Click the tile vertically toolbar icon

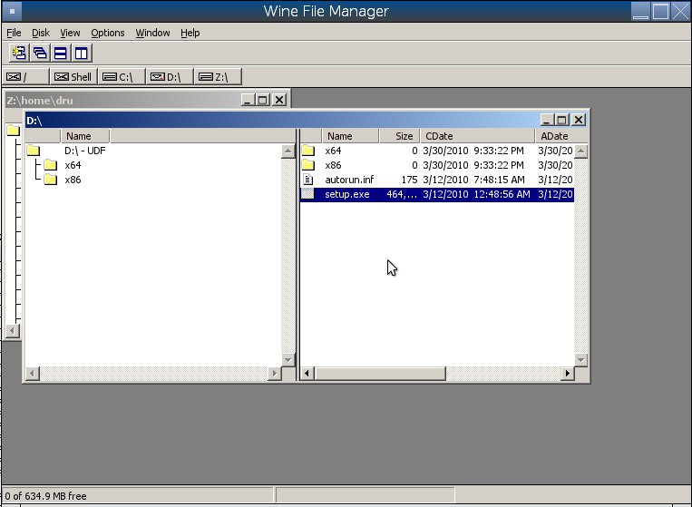pyautogui.click(x=82, y=54)
